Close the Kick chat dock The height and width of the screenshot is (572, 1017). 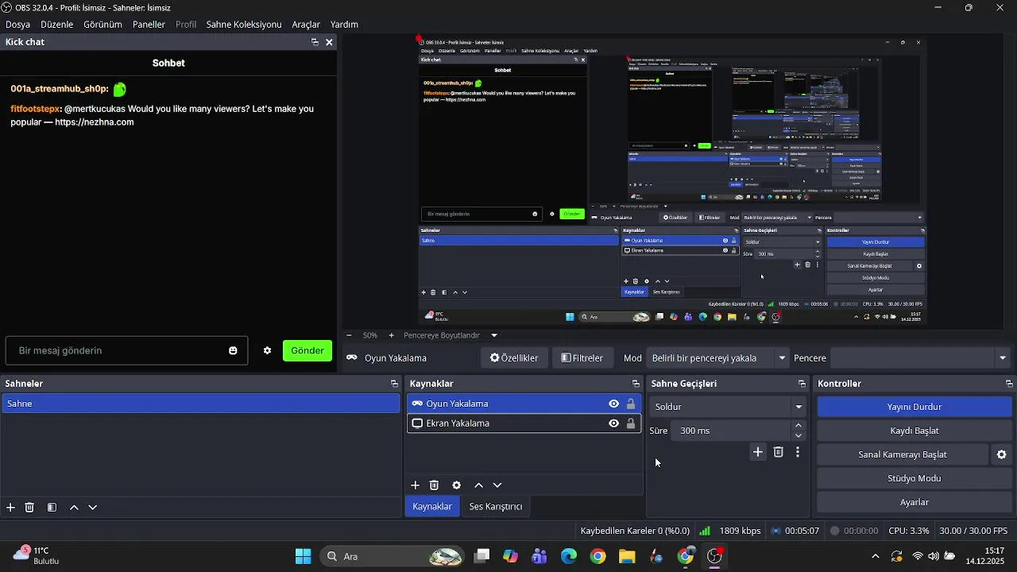(x=329, y=42)
